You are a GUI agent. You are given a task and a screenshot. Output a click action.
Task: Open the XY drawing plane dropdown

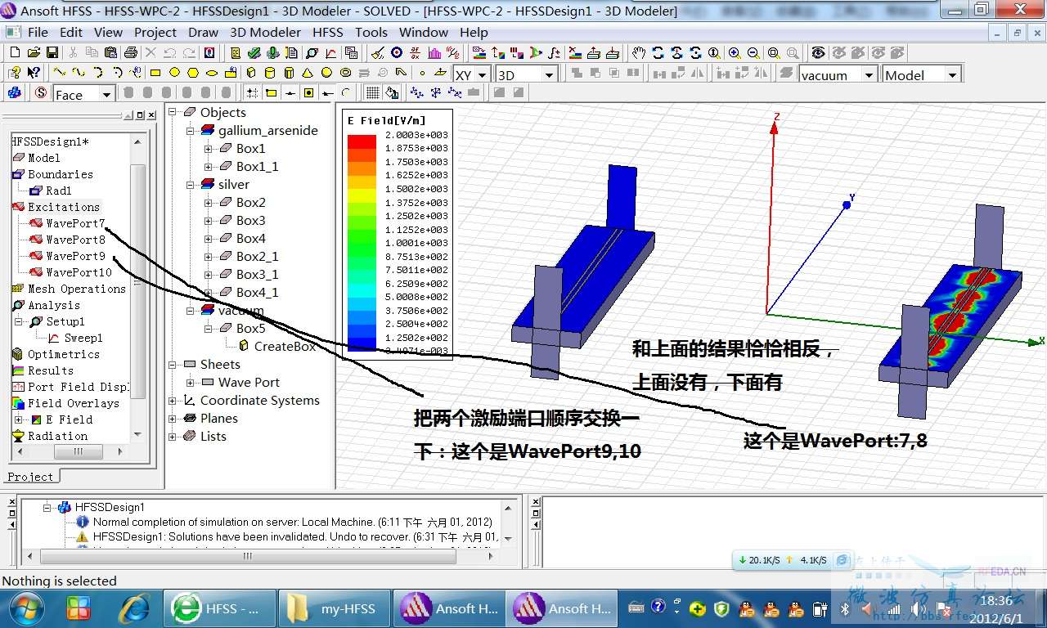click(482, 74)
